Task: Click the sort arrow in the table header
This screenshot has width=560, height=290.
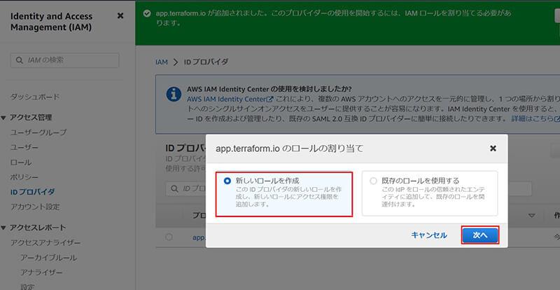Action: [532, 215]
